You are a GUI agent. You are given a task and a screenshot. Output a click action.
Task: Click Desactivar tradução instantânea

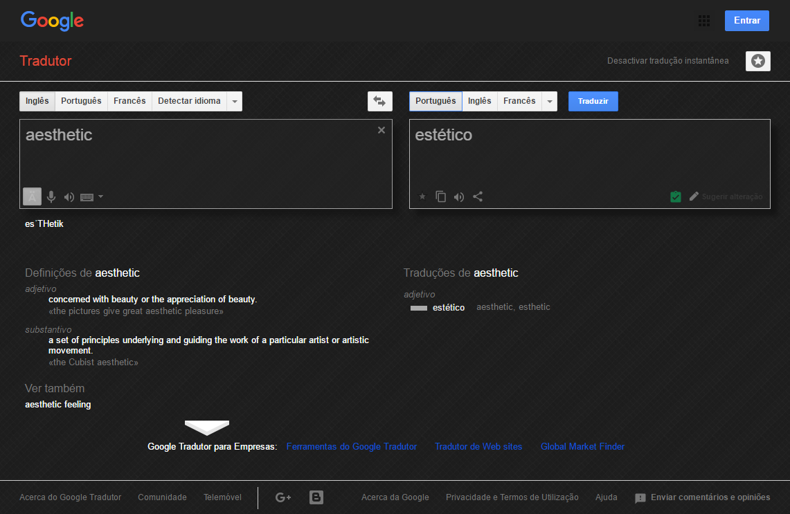click(x=667, y=61)
